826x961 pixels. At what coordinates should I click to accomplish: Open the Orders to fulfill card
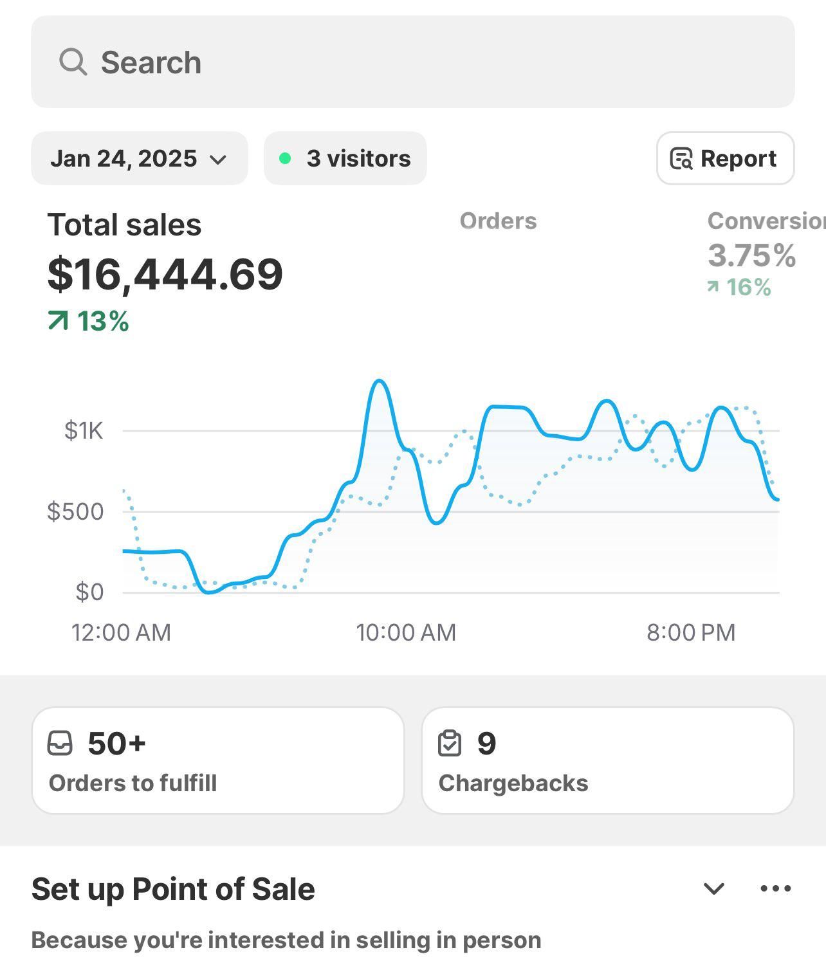tap(217, 760)
